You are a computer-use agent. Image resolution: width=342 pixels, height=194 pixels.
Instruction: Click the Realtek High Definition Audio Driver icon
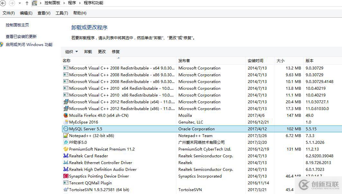66,169
